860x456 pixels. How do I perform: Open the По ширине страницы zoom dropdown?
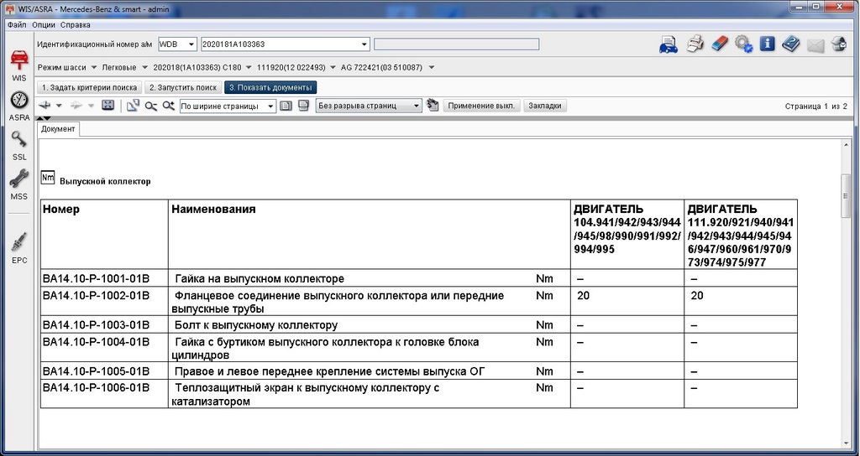point(227,106)
